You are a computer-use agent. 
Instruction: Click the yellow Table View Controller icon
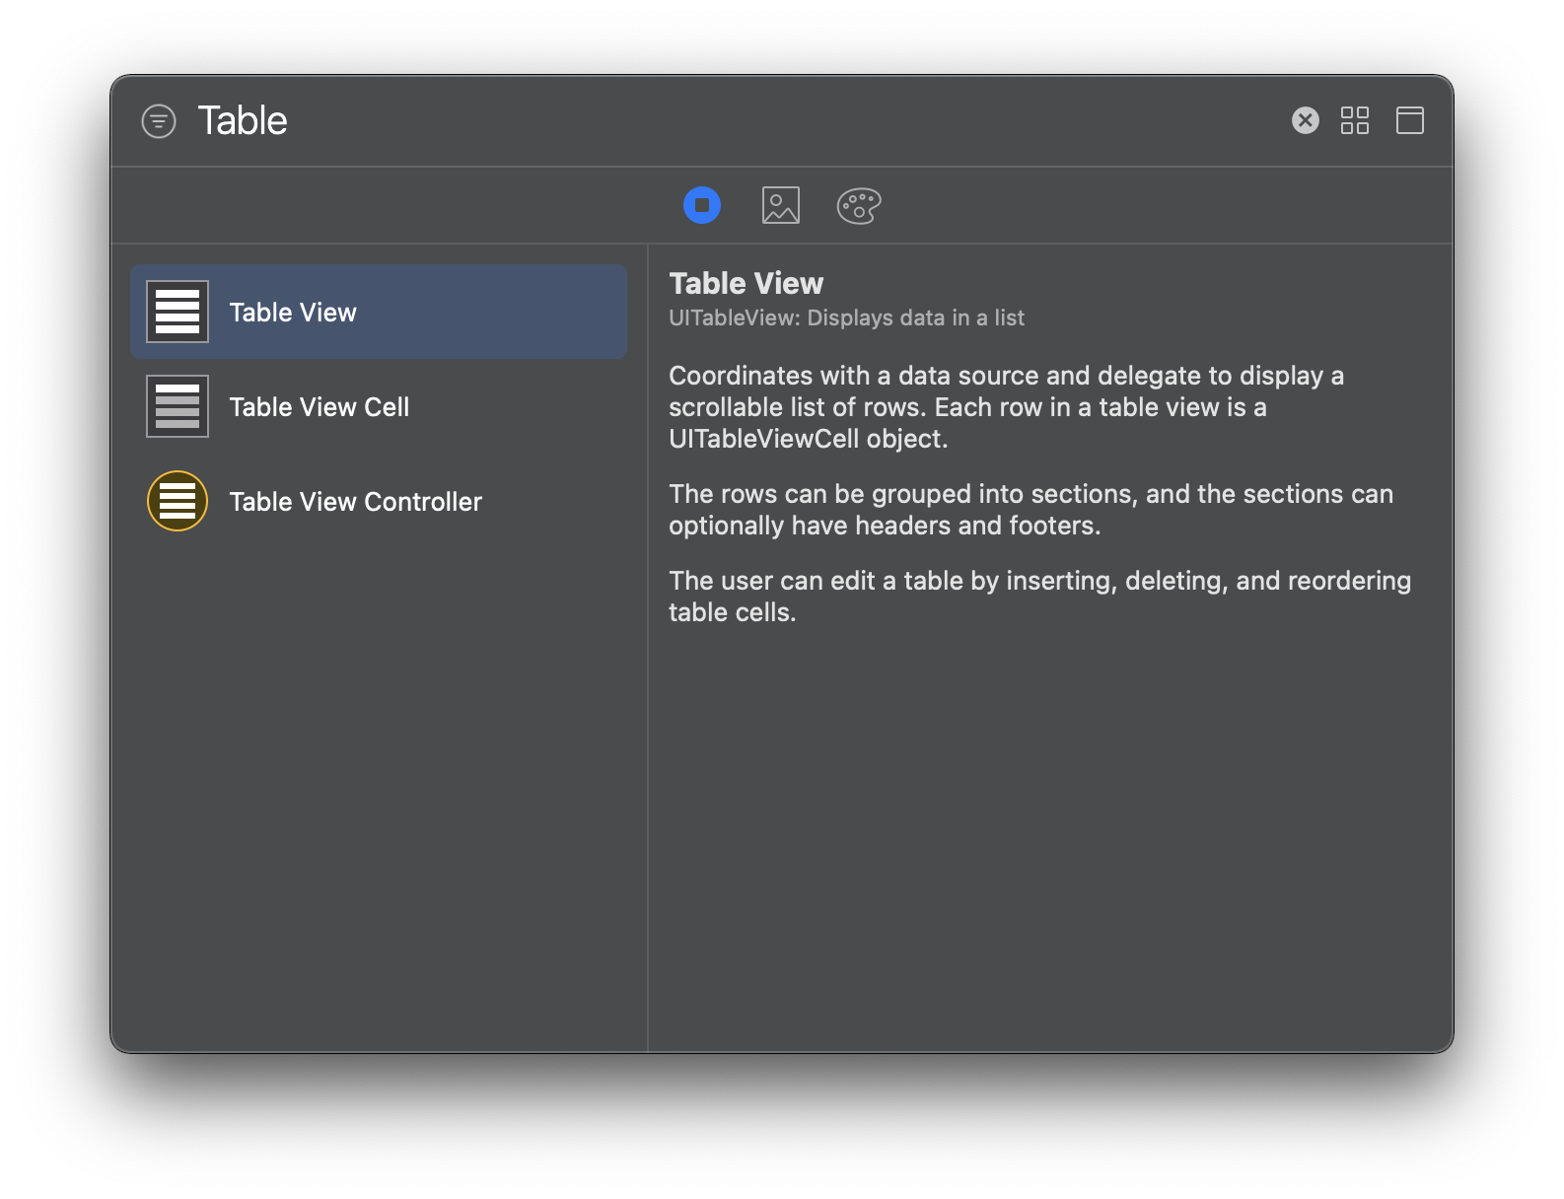[178, 501]
